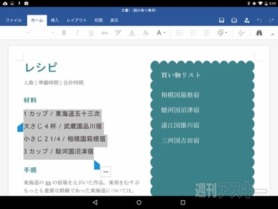Screen dimensions: 278x209
Task: Collapse the ribbon with the chevron
Action: coord(273,34)
